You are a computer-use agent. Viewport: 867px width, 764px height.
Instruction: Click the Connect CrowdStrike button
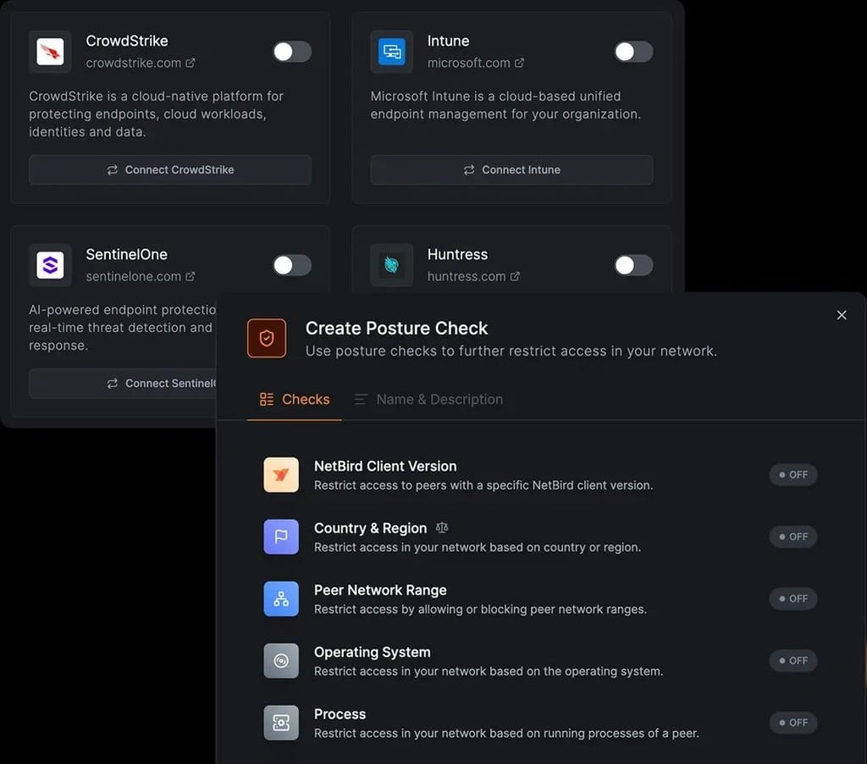pyautogui.click(x=170, y=170)
